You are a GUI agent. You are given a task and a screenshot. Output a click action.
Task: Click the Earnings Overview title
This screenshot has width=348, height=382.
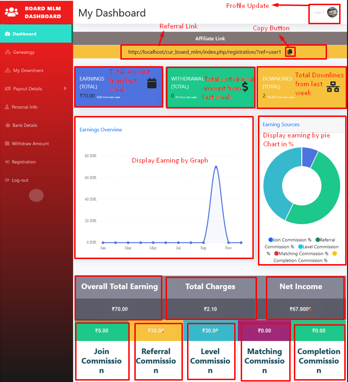[101, 130]
